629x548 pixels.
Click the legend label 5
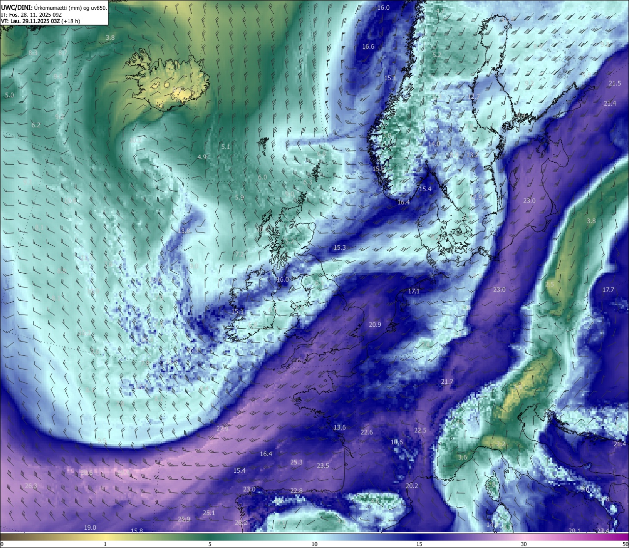click(210, 544)
